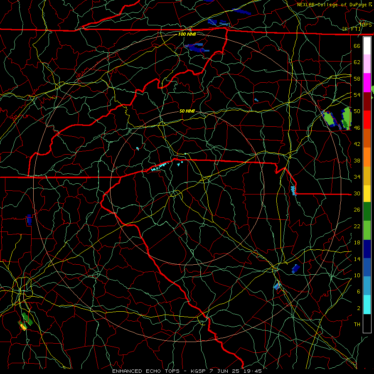Select the bright red legend swatch
Viewport: 374px width, 374px height.
click(367, 120)
